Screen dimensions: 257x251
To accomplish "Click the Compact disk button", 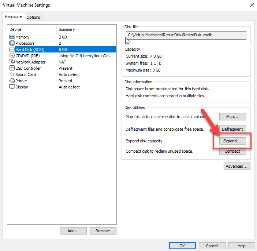I will (232, 151).
